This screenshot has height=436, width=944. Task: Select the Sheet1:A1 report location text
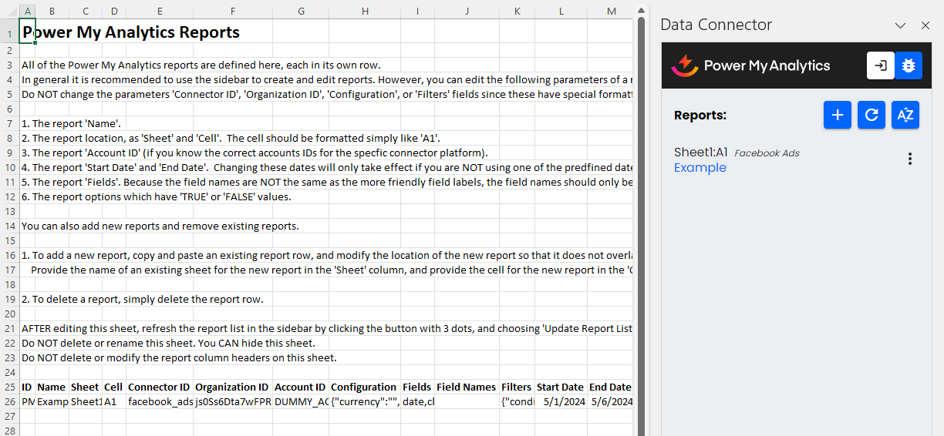coord(700,153)
